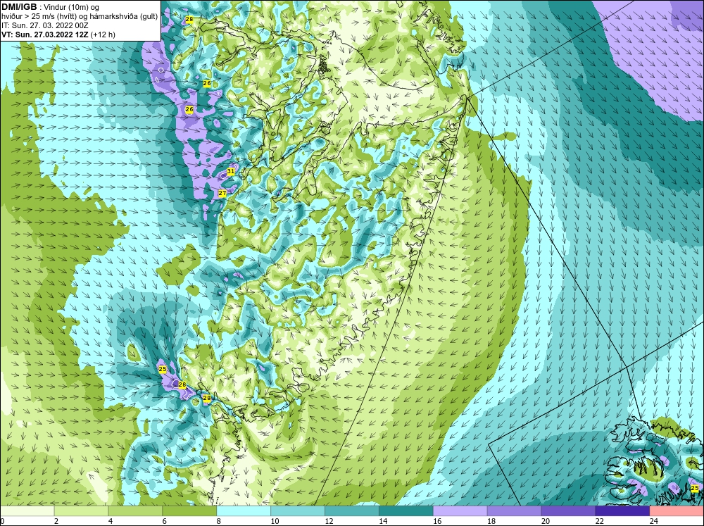Click the legend scale value 8

click(x=219, y=521)
